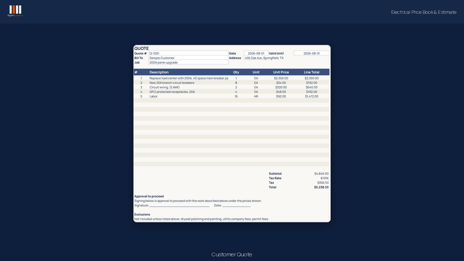The width and height of the screenshot is (464, 261).
Task: Click the Description column header
Action: [159, 72]
